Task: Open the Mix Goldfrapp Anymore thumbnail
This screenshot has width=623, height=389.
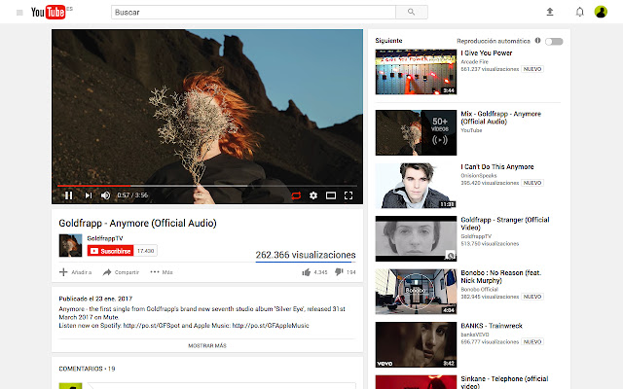Action: [416, 132]
